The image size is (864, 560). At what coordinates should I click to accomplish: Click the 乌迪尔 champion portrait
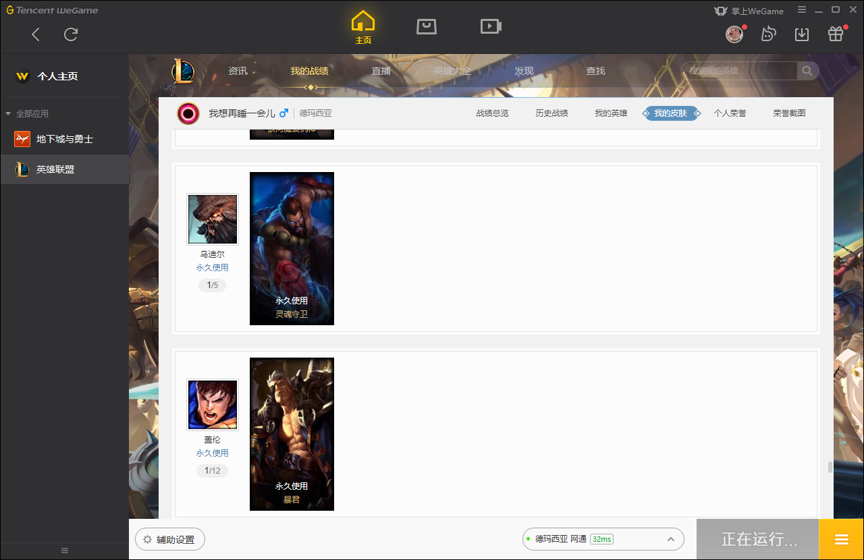pos(213,219)
